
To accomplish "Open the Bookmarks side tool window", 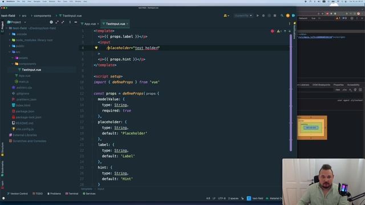I will [x=2, y=169].
